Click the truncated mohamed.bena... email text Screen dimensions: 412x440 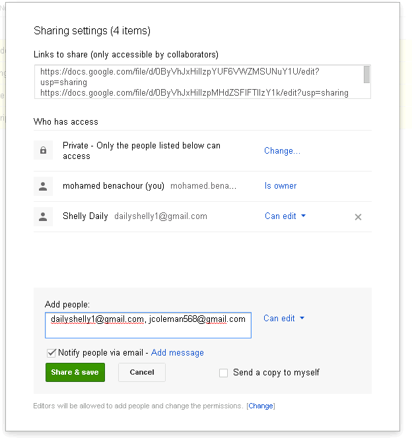[203, 186]
